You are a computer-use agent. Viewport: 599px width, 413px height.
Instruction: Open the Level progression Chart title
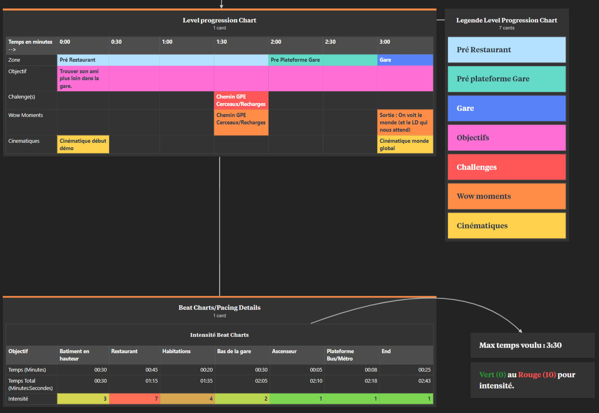(x=219, y=20)
